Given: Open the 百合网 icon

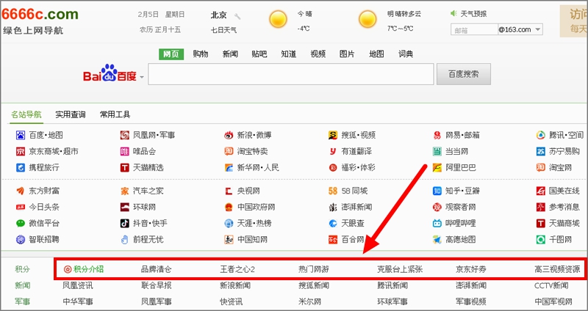Looking at the screenshot, I should (333, 239).
